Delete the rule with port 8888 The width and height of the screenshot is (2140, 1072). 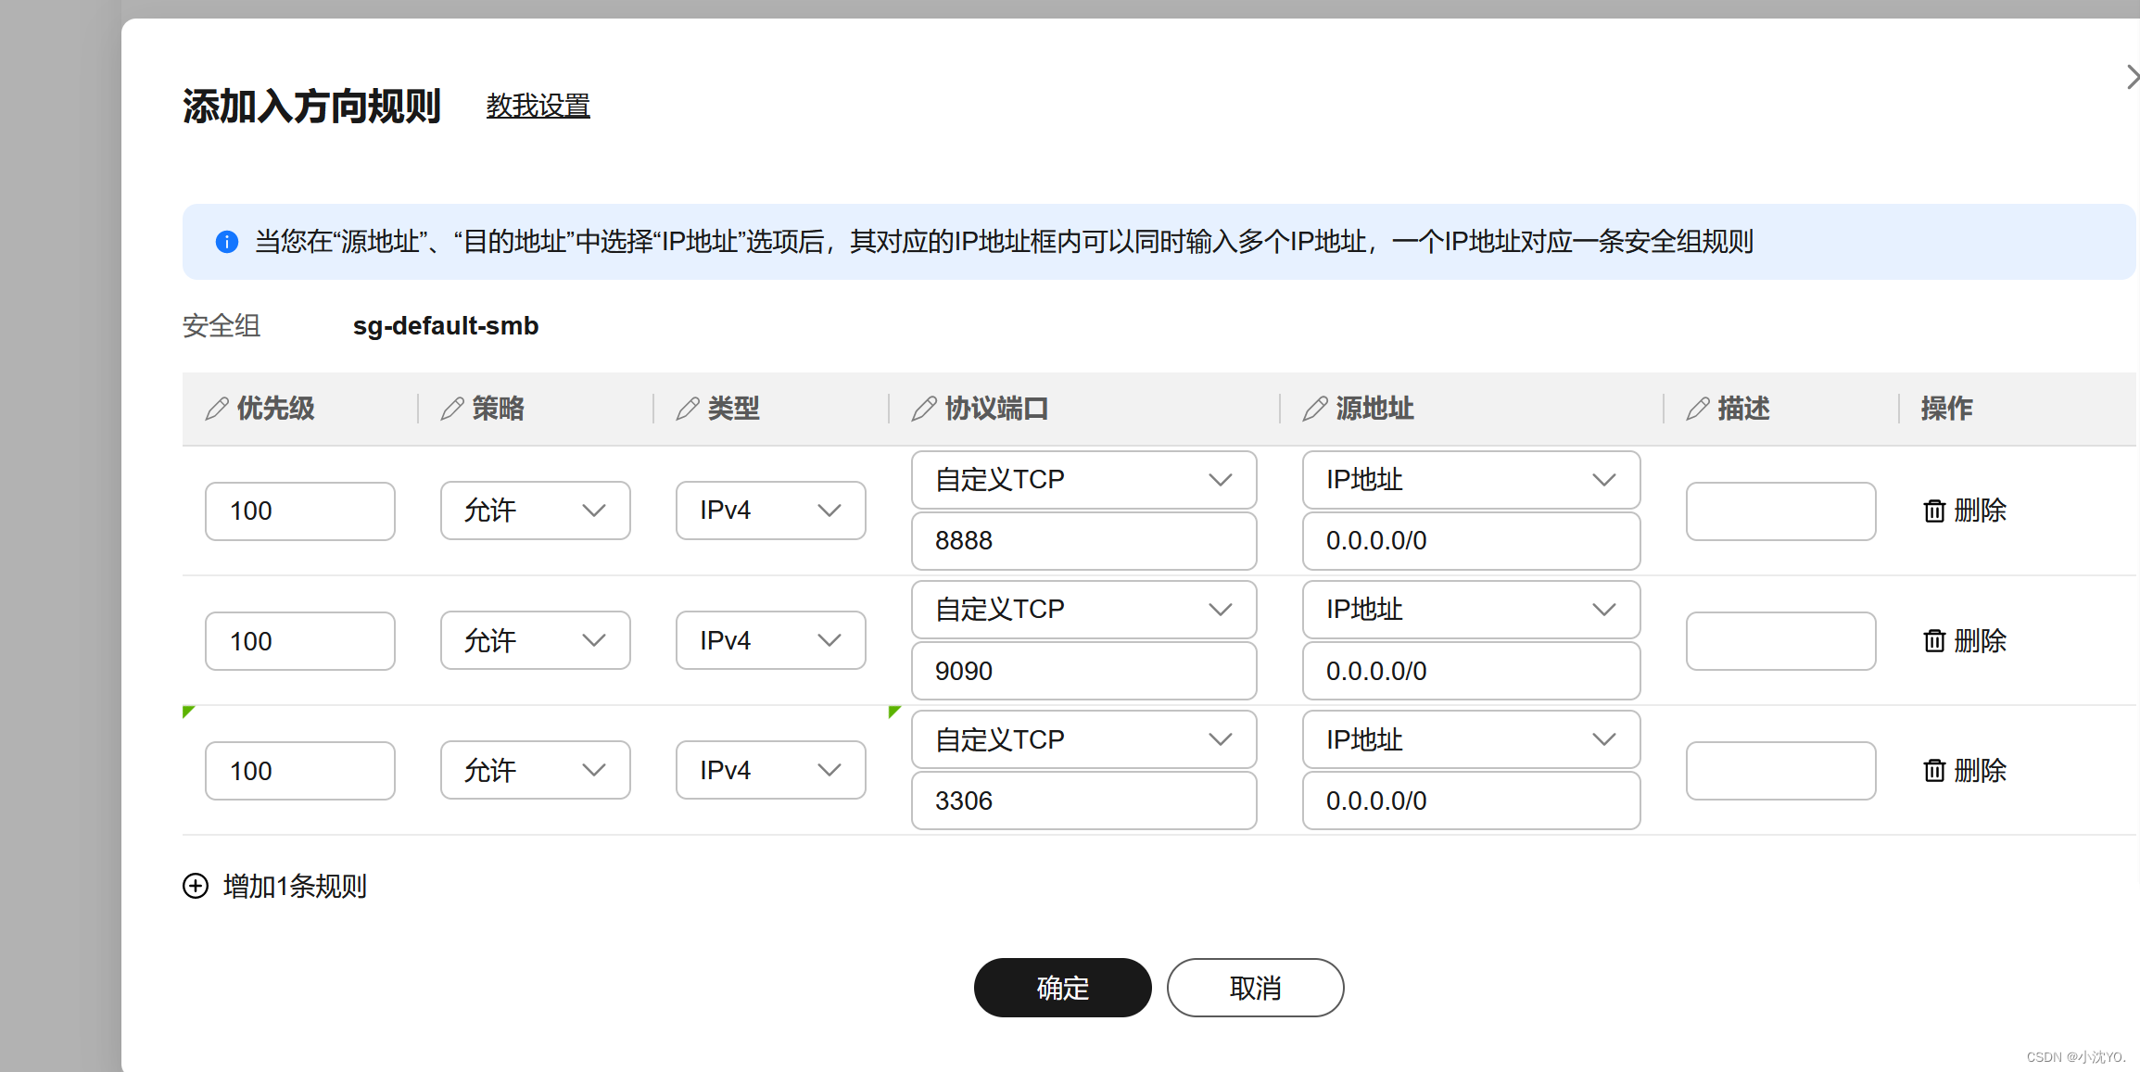click(x=1965, y=511)
